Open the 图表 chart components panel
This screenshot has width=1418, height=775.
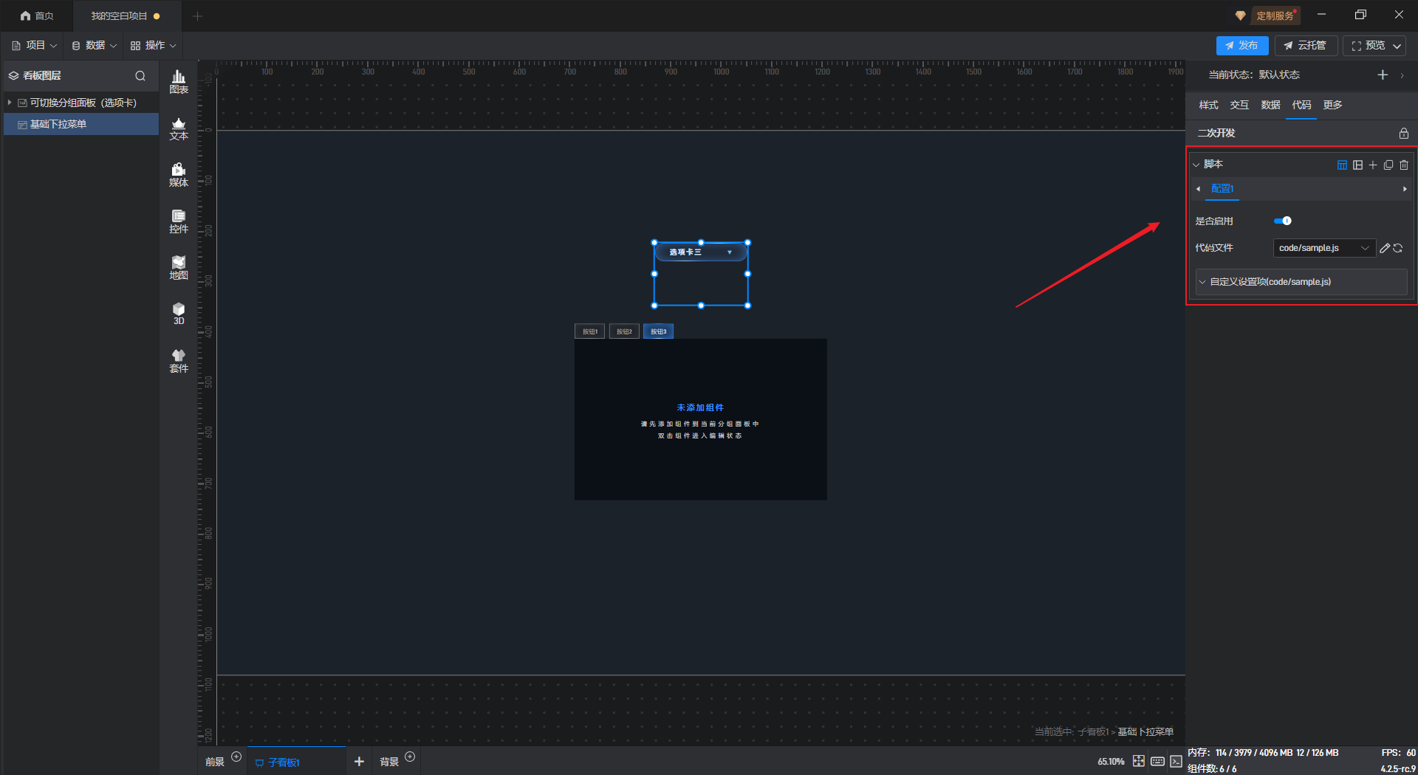pyautogui.click(x=179, y=82)
